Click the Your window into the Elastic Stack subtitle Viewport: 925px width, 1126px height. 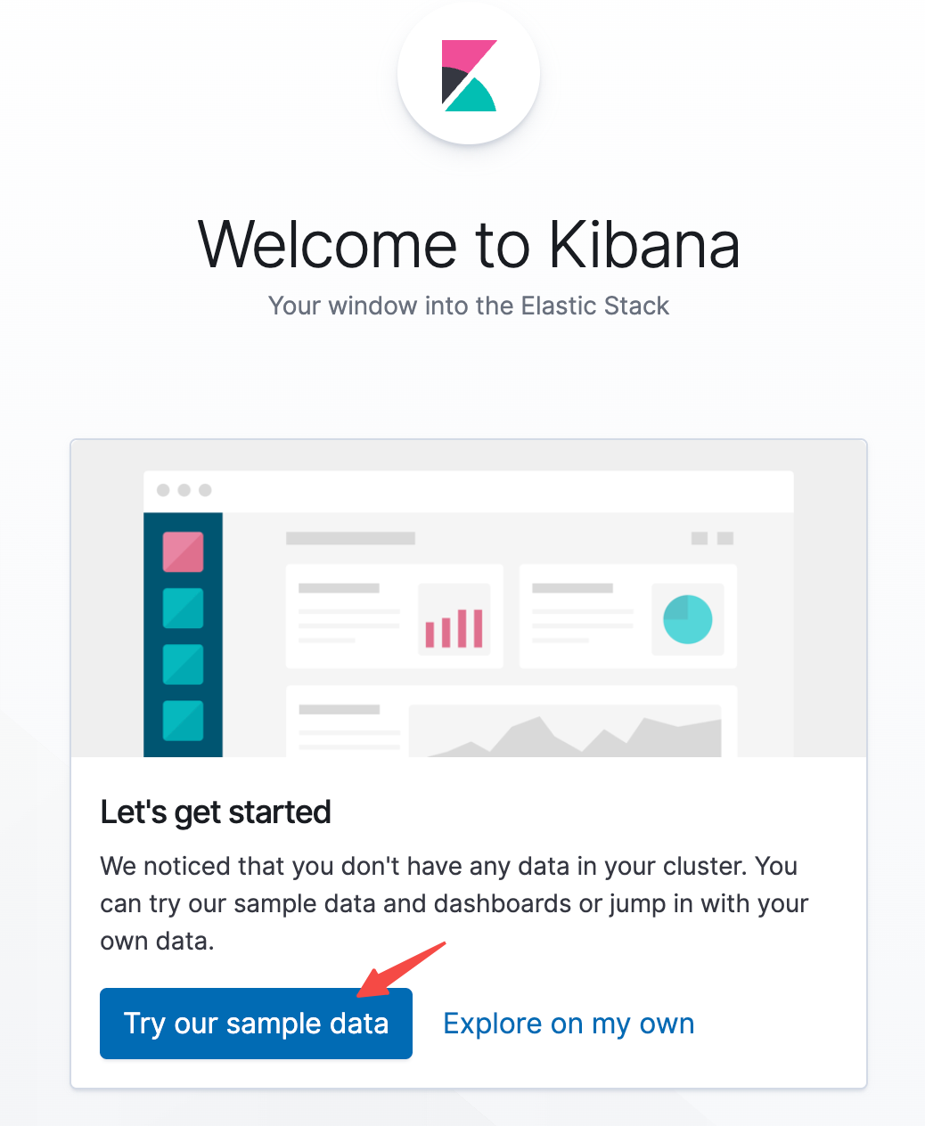pyautogui.click(x=469, y=306)
